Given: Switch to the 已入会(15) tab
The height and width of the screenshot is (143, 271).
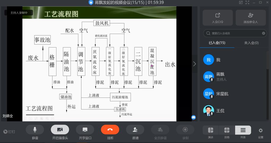Looking at the screenshot, I should pos(217,43).
